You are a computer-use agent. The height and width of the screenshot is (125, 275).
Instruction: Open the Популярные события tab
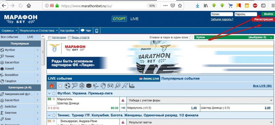[180, 79]
